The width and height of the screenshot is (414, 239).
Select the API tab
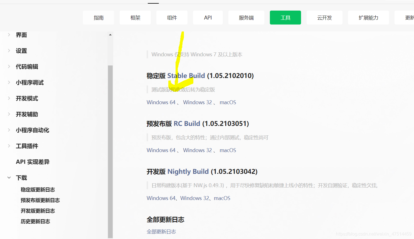tap(208, 18)
